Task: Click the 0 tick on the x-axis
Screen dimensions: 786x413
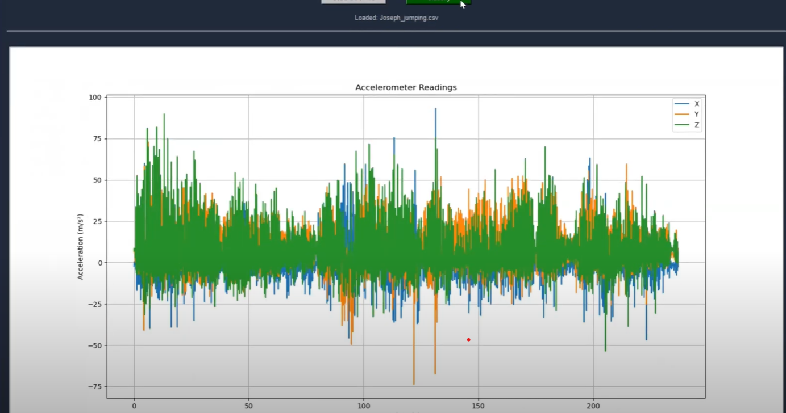Action: (x=134, y=406)
